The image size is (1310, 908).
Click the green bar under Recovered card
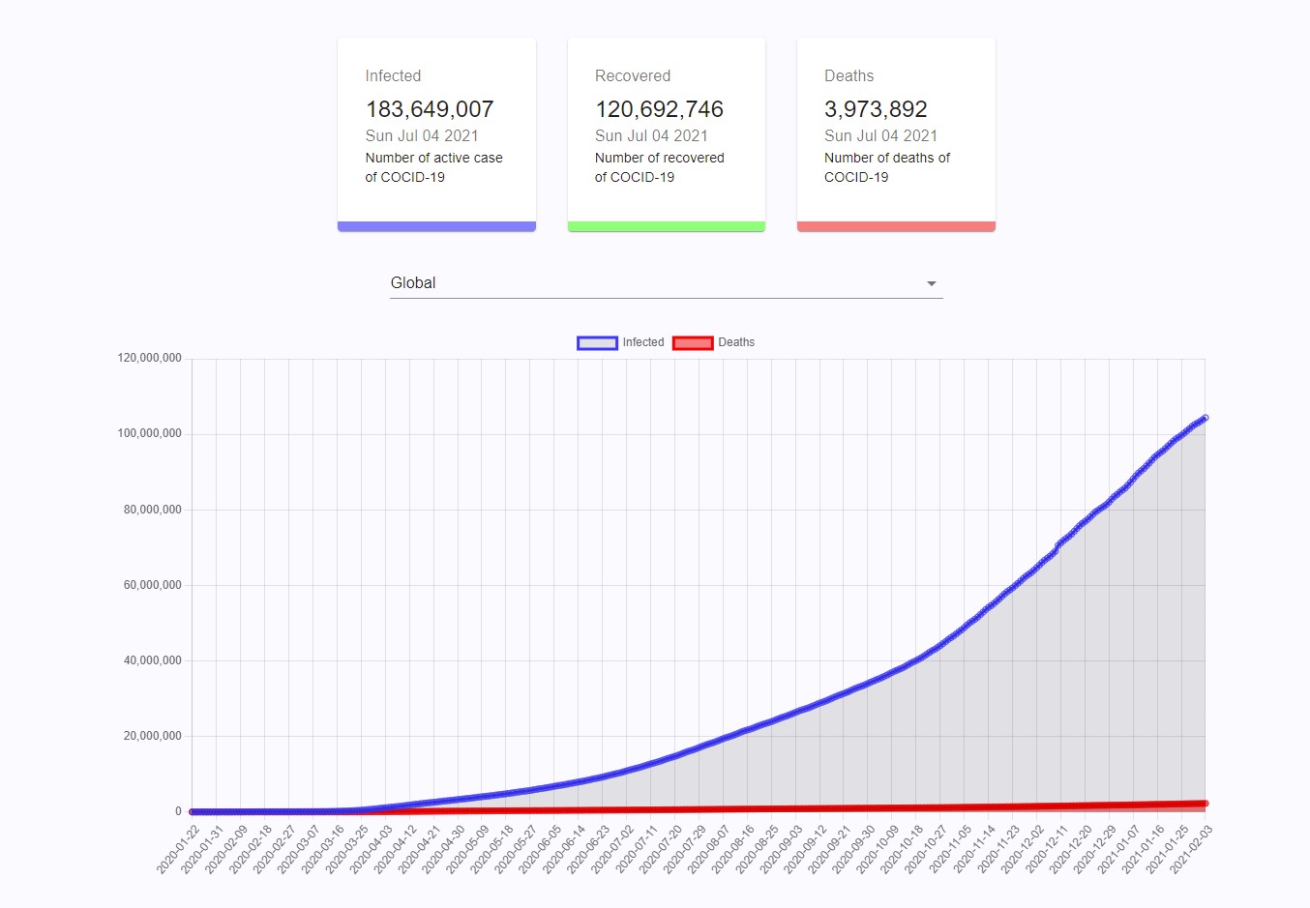[x=667, y=226]
